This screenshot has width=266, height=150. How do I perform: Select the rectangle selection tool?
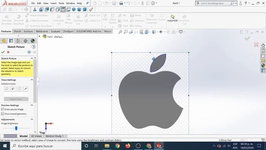tap(7, 89)
